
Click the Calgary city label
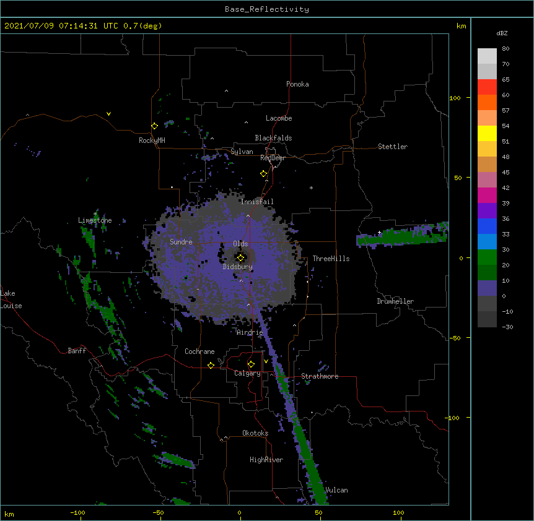point(247,373)
